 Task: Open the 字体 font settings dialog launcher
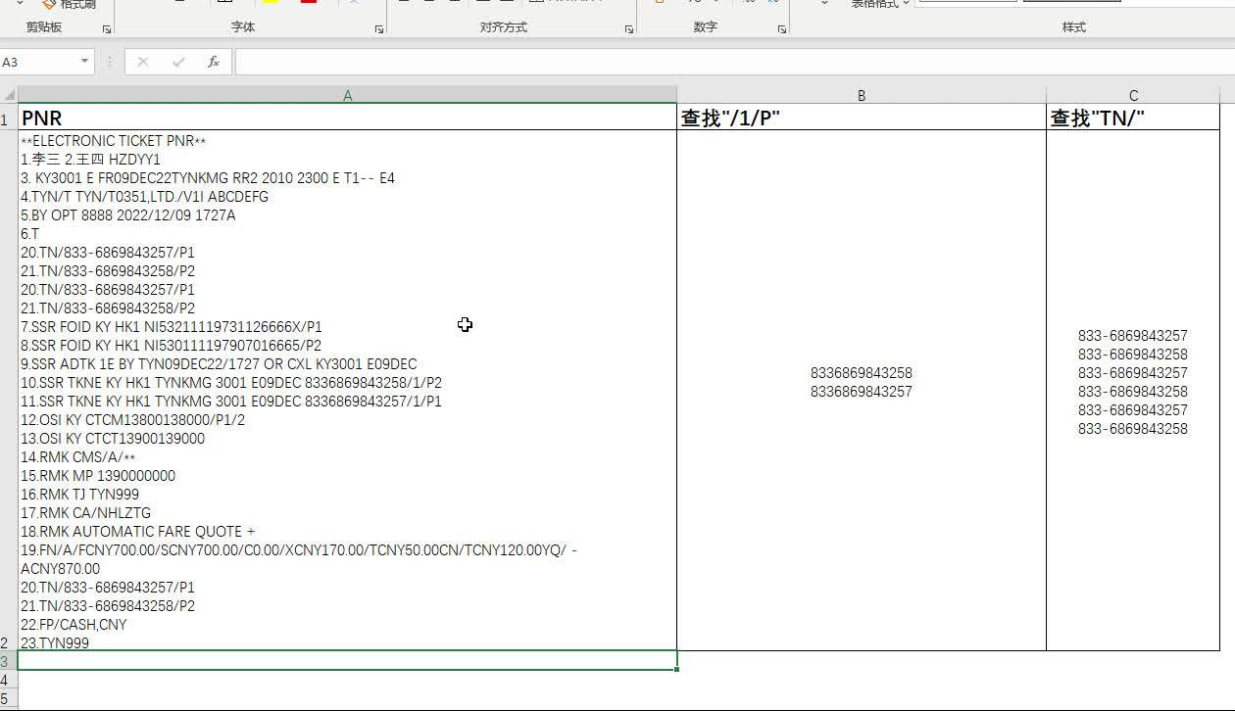pyautogui.click(x=379, y=30)
